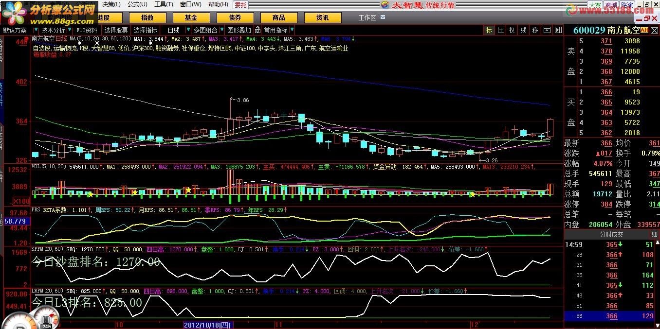The width and height of the screenshot is (660, 329).
Task: Switch to the 资讯 tab
Action: pyautogui.click(x=322, y=17)
